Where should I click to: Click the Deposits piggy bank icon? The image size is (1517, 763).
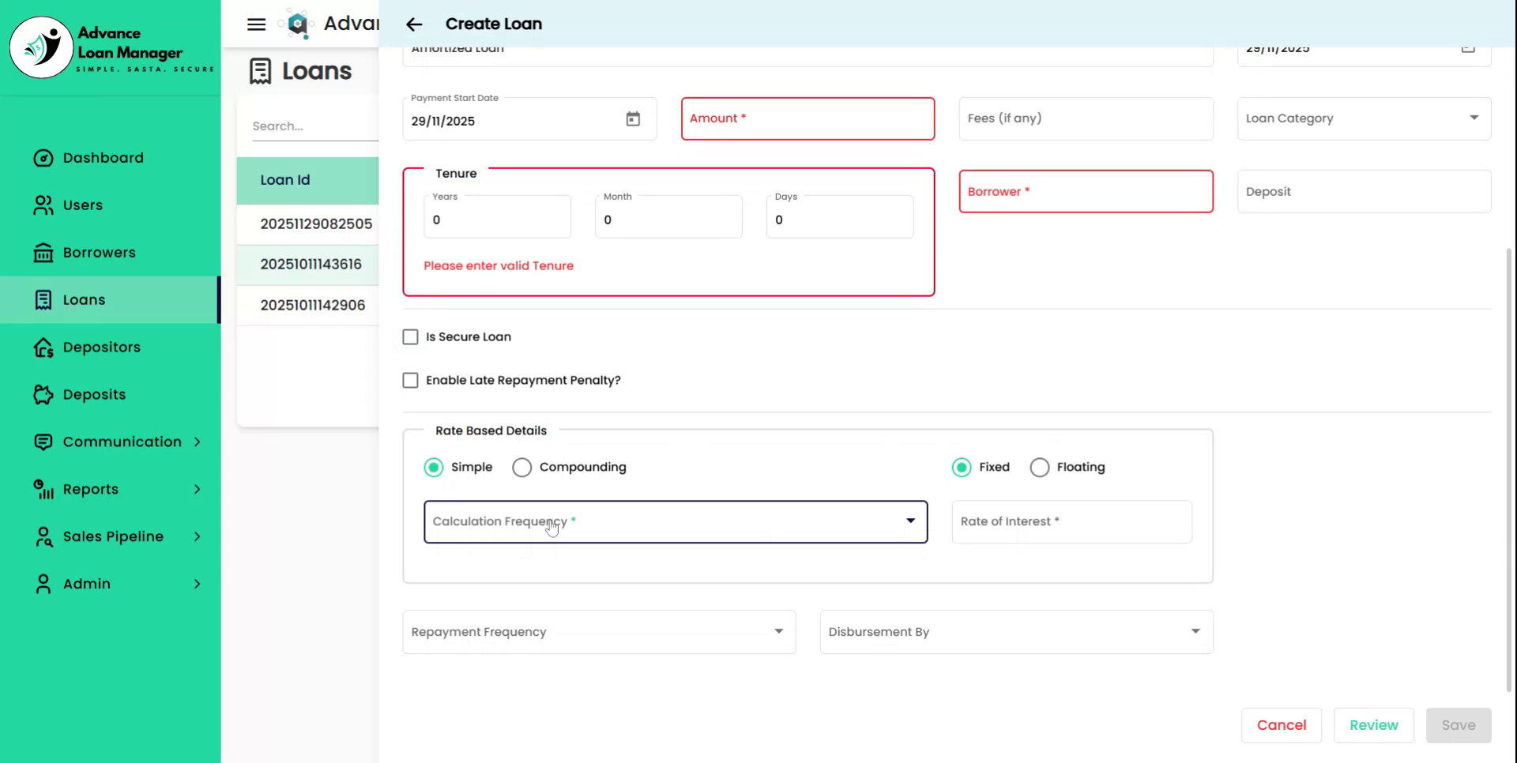tap(43, 395)
